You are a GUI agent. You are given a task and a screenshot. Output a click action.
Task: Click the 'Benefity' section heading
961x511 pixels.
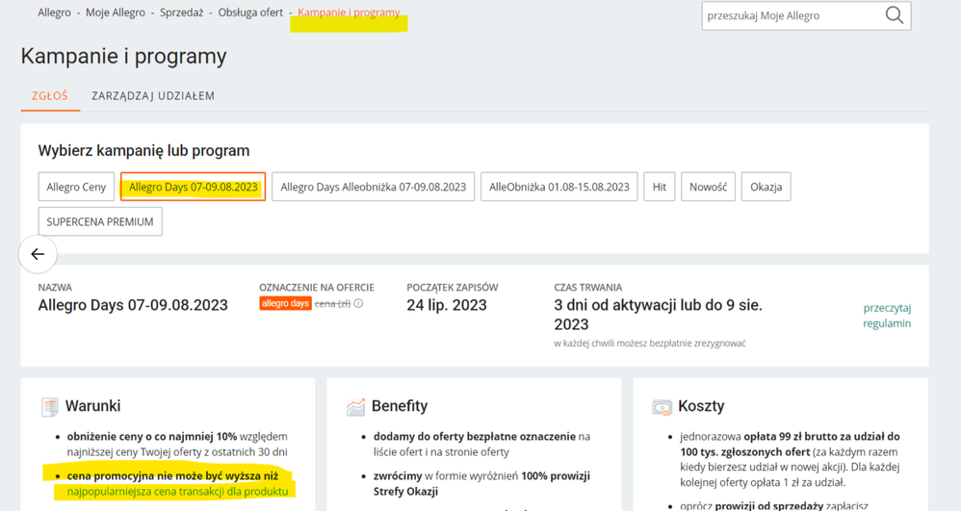point(400,406)
